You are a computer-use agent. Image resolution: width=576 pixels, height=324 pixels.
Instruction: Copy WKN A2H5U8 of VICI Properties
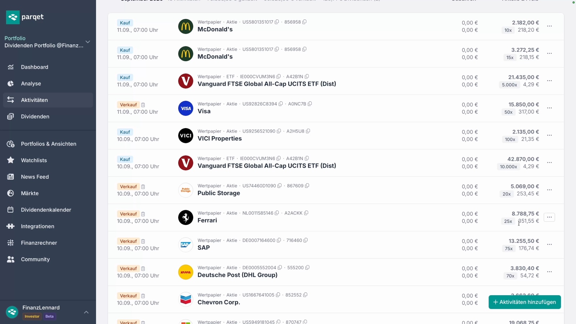pyautogui.click(x=308, y=131)
